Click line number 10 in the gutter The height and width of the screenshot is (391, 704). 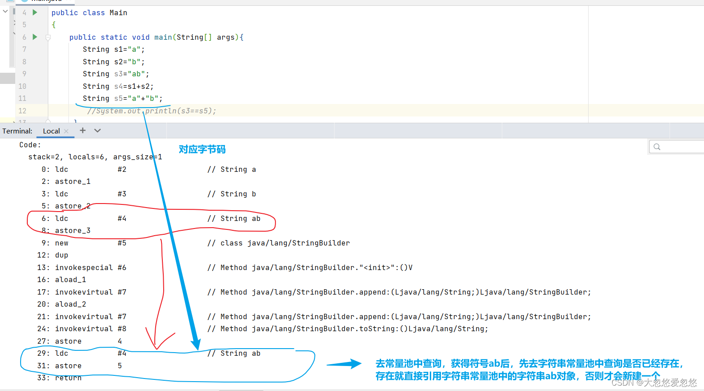pos(22,86)
